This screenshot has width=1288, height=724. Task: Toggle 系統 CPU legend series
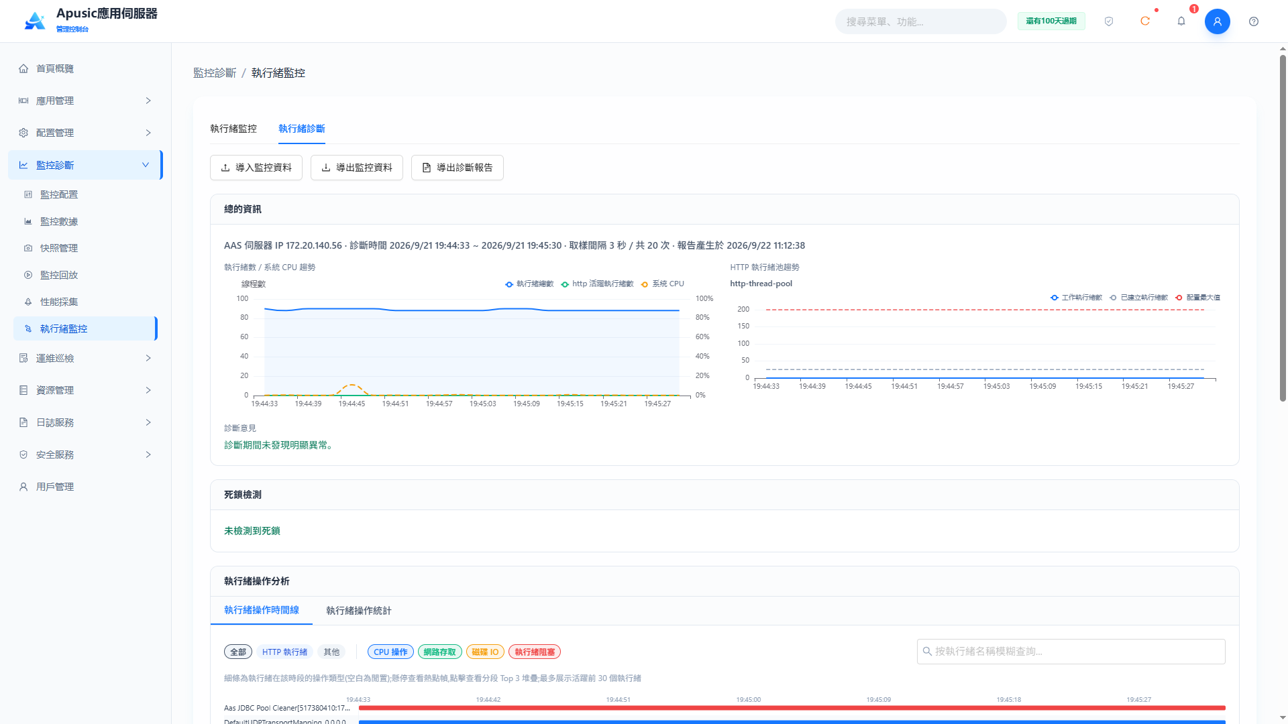pos(662,284)
